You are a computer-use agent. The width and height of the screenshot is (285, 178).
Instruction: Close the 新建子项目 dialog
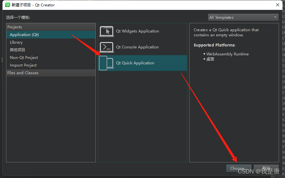(x=278, y=5)
